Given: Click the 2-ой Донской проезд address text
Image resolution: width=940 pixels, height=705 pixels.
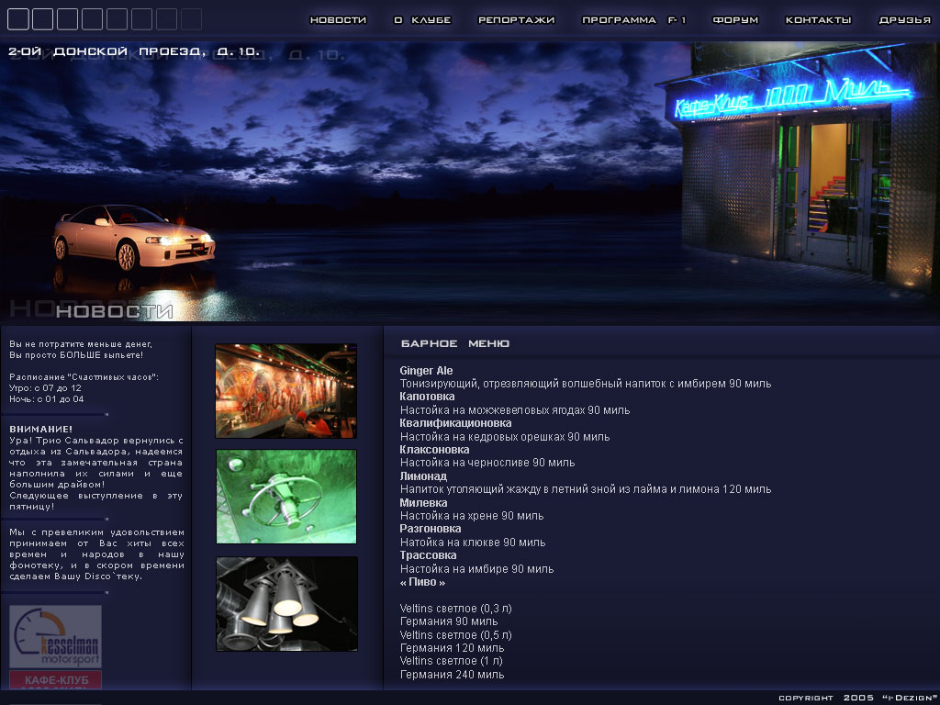Looking at the screenshot, I should [x=133, y=52].
